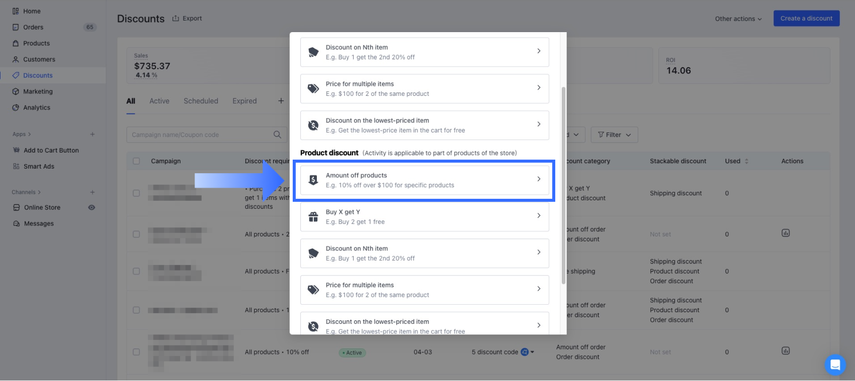This screenshot has height=381, width=855.
Task: Open the Filter dropdown
Action: 614,135
